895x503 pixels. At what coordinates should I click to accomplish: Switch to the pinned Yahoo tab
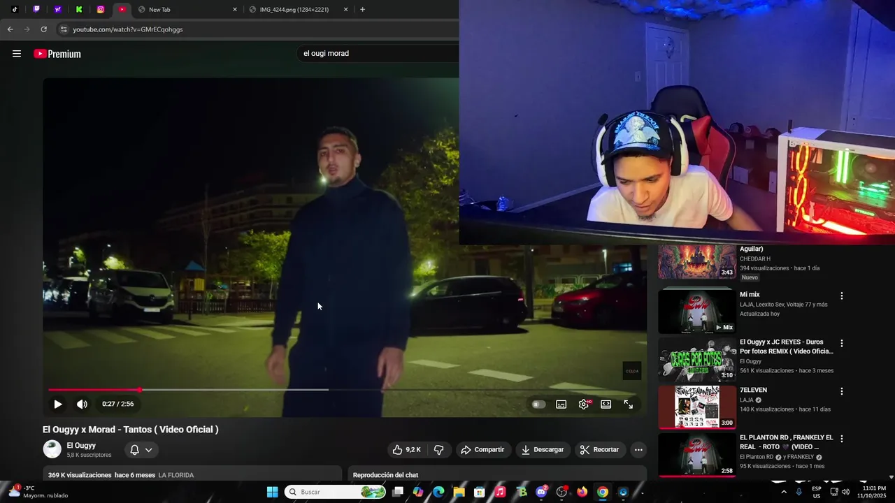pos(58,10)
